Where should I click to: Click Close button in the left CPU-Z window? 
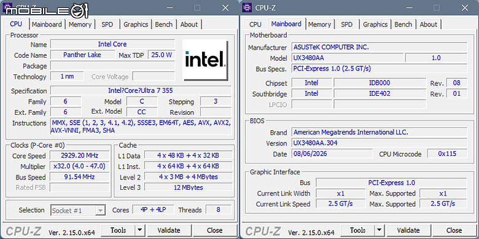(214, 230)
